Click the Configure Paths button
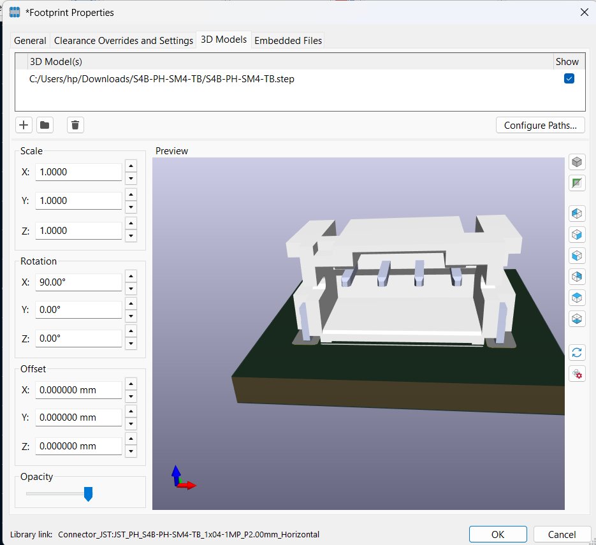596x545 pixels. (540, 125)
